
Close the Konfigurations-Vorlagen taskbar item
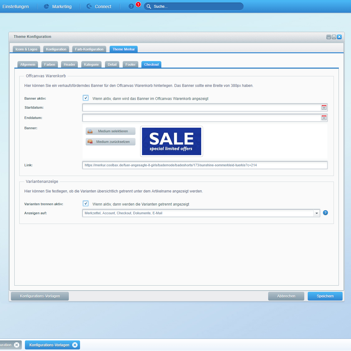coord(75,345)
